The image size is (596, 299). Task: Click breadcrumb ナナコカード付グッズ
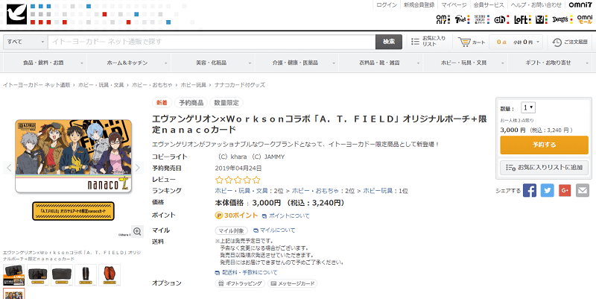(x=240, y=85)
